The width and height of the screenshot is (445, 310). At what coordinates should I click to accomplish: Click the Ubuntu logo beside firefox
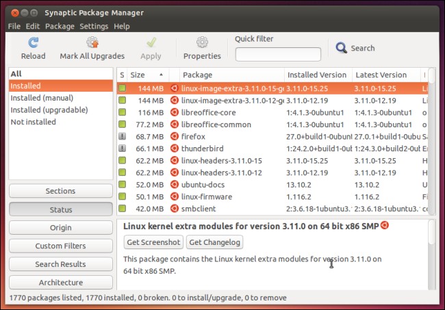[x=174, y=136]
